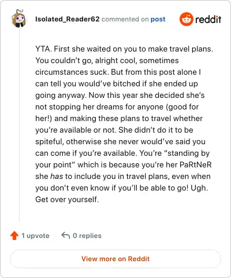Click the "YTA" verdict at comment start
Viewport: 231px width, 278px height.
(x=43, y=49)
